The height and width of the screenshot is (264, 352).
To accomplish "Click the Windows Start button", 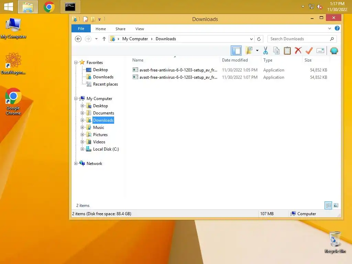I will point(9,7).
